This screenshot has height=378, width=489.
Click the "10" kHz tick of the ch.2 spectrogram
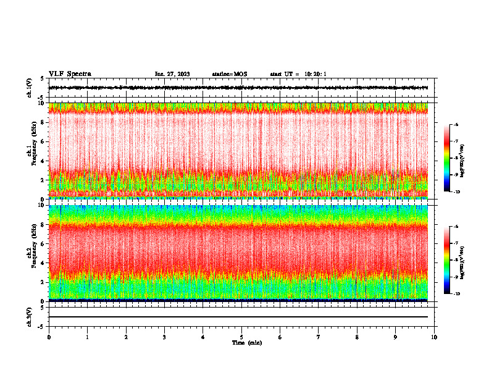click(x=42, y=205)
